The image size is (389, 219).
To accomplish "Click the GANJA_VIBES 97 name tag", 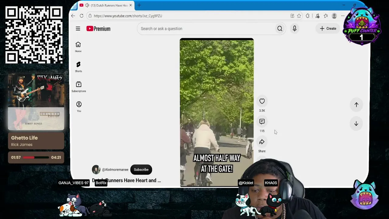I will pyautogui.click(x=74, y=183).
